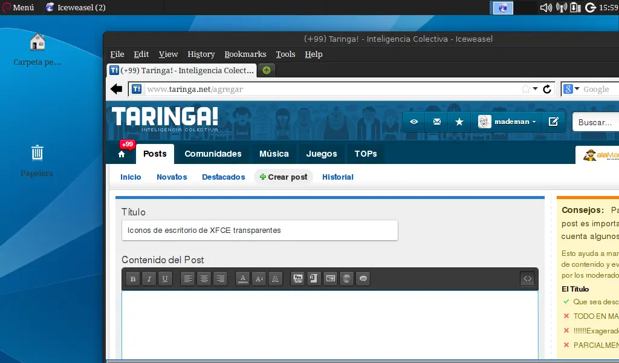Switch to the TOPs tab
619x363 pixels.
366,154
